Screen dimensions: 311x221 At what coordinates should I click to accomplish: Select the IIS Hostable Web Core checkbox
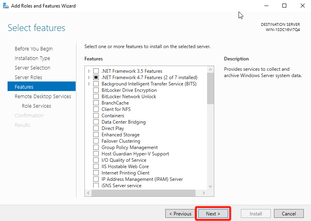tap(96, 167)
